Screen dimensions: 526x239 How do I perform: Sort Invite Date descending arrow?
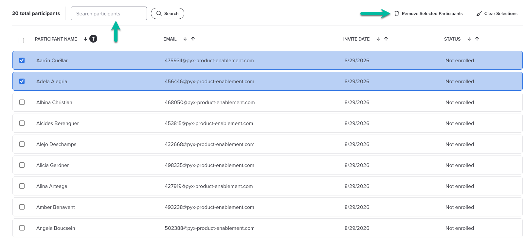click(378, 39)
